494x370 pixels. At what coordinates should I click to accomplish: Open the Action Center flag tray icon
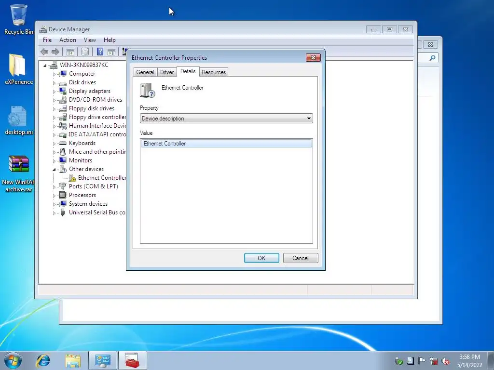click(422, 360)
